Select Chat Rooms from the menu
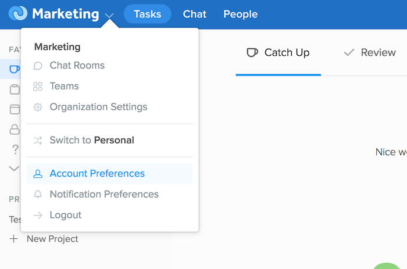Screen dimensions: 407x269 point(110,66)
